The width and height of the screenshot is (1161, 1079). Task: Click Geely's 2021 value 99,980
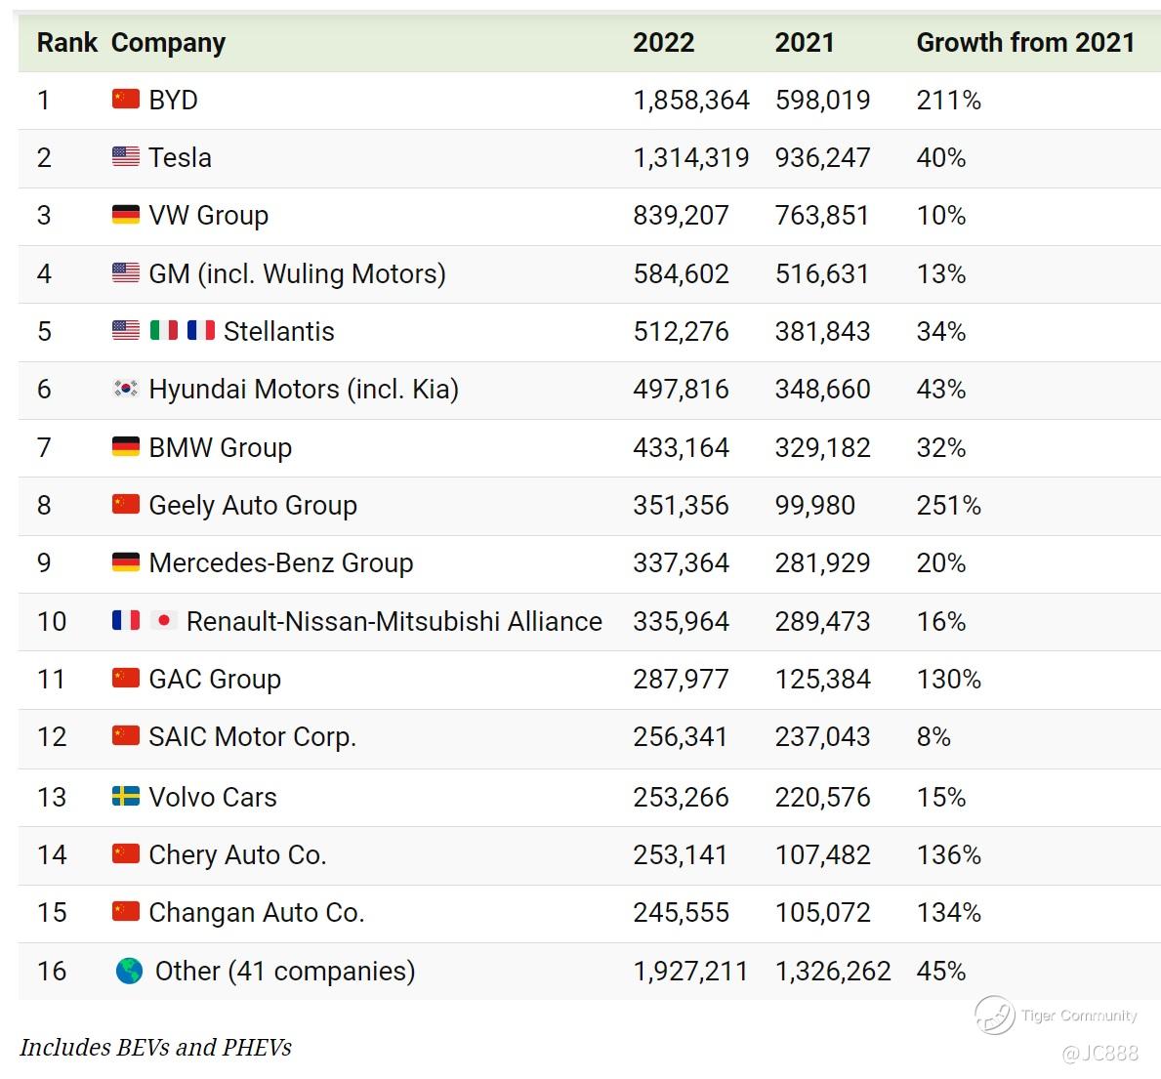(x=815, y=507)
